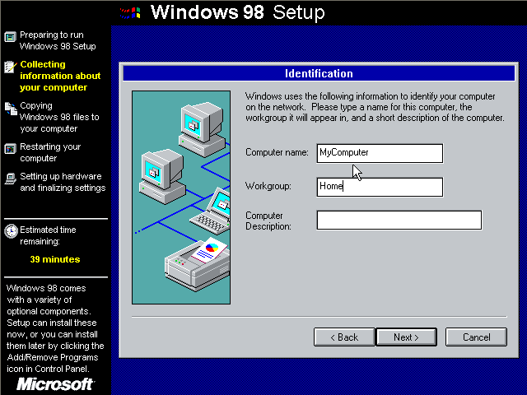Focus the Computer name field
Image resolution: width=527 pixels, height=395 pixels.
tap(380, 153)
